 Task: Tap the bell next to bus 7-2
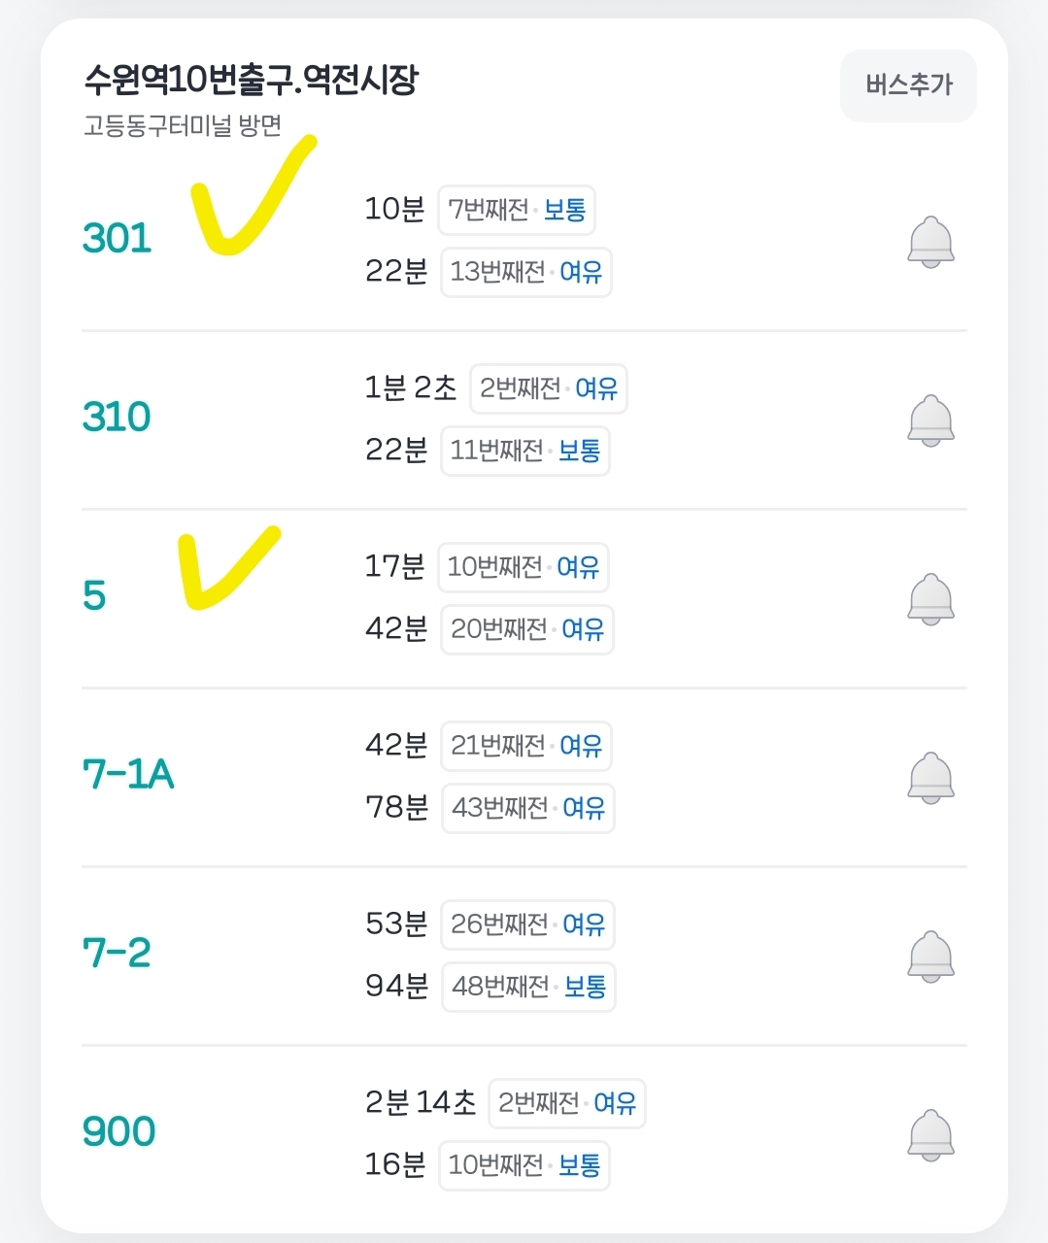click(x=930, y=957)
